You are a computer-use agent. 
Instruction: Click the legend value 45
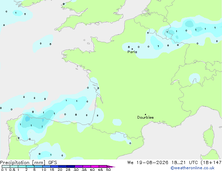click(x=100, y=170)
